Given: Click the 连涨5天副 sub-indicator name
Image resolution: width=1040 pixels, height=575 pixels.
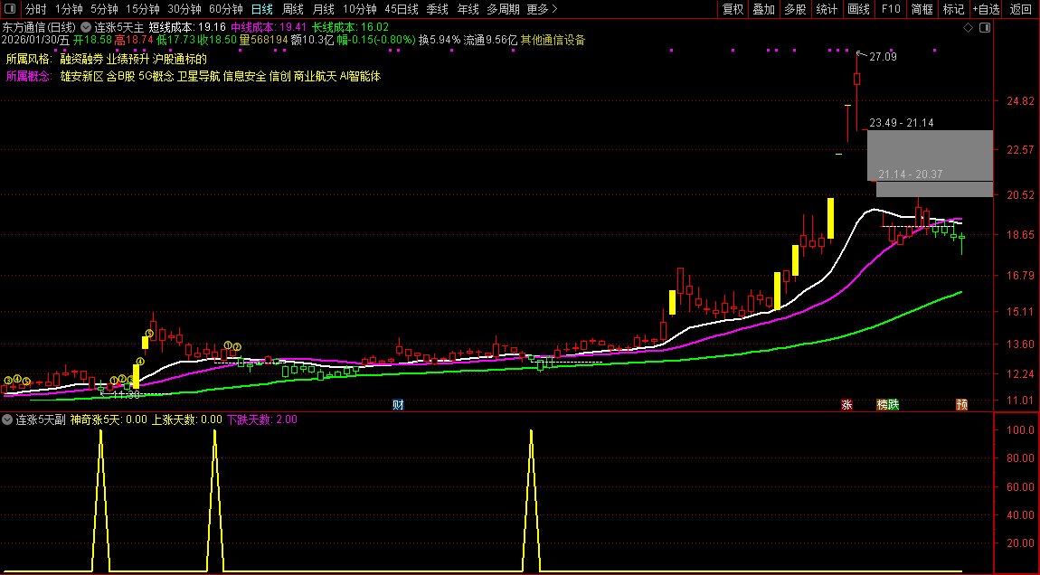Looking at the screenshot, I should 41,419.
